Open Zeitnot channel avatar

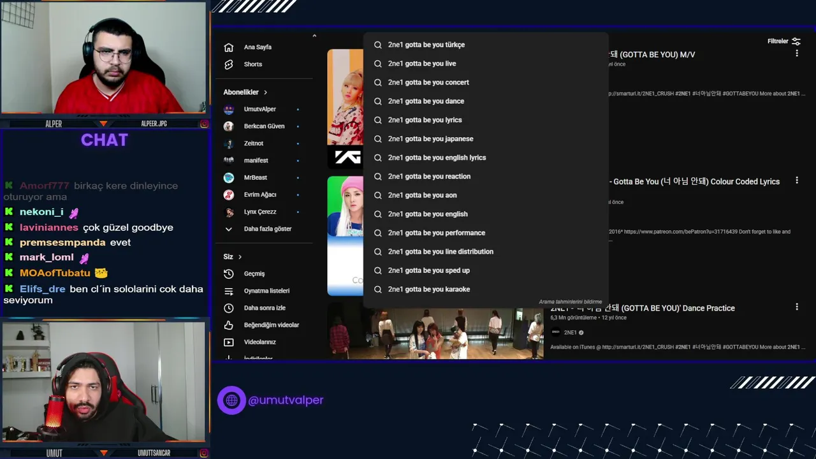229,143
